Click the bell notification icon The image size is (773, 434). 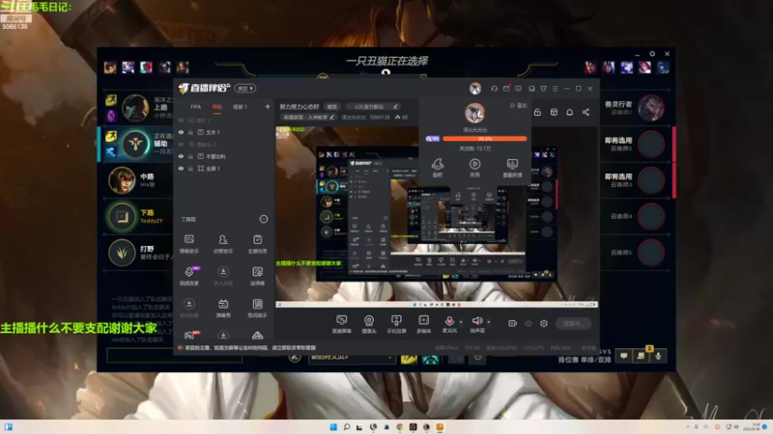click(569, 112)
